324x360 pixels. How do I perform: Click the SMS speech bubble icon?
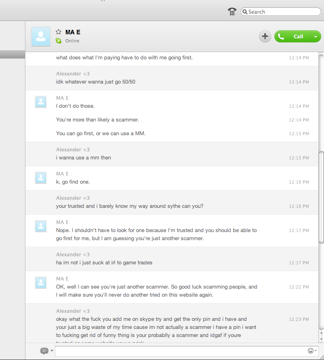pyautogui.click(x=44, y=351)
